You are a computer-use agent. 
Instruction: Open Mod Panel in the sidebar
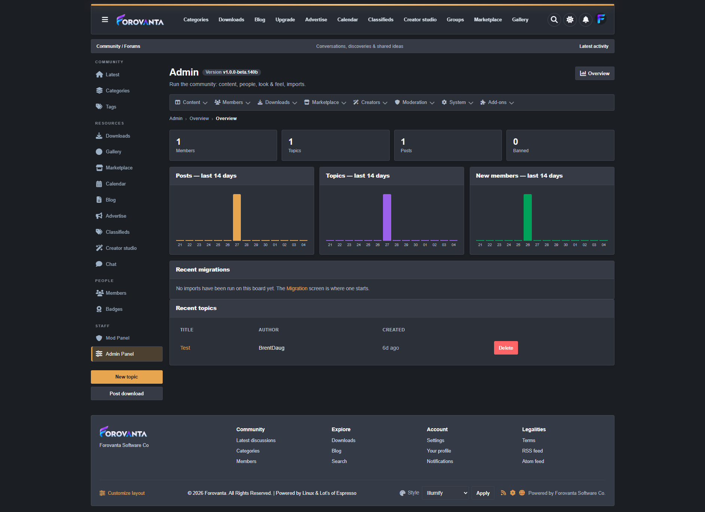127,338
